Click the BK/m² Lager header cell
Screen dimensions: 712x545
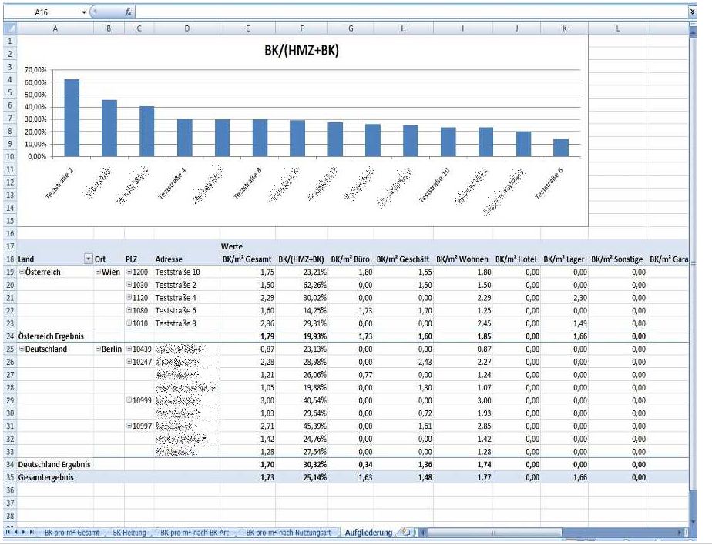tap(564, 259)
